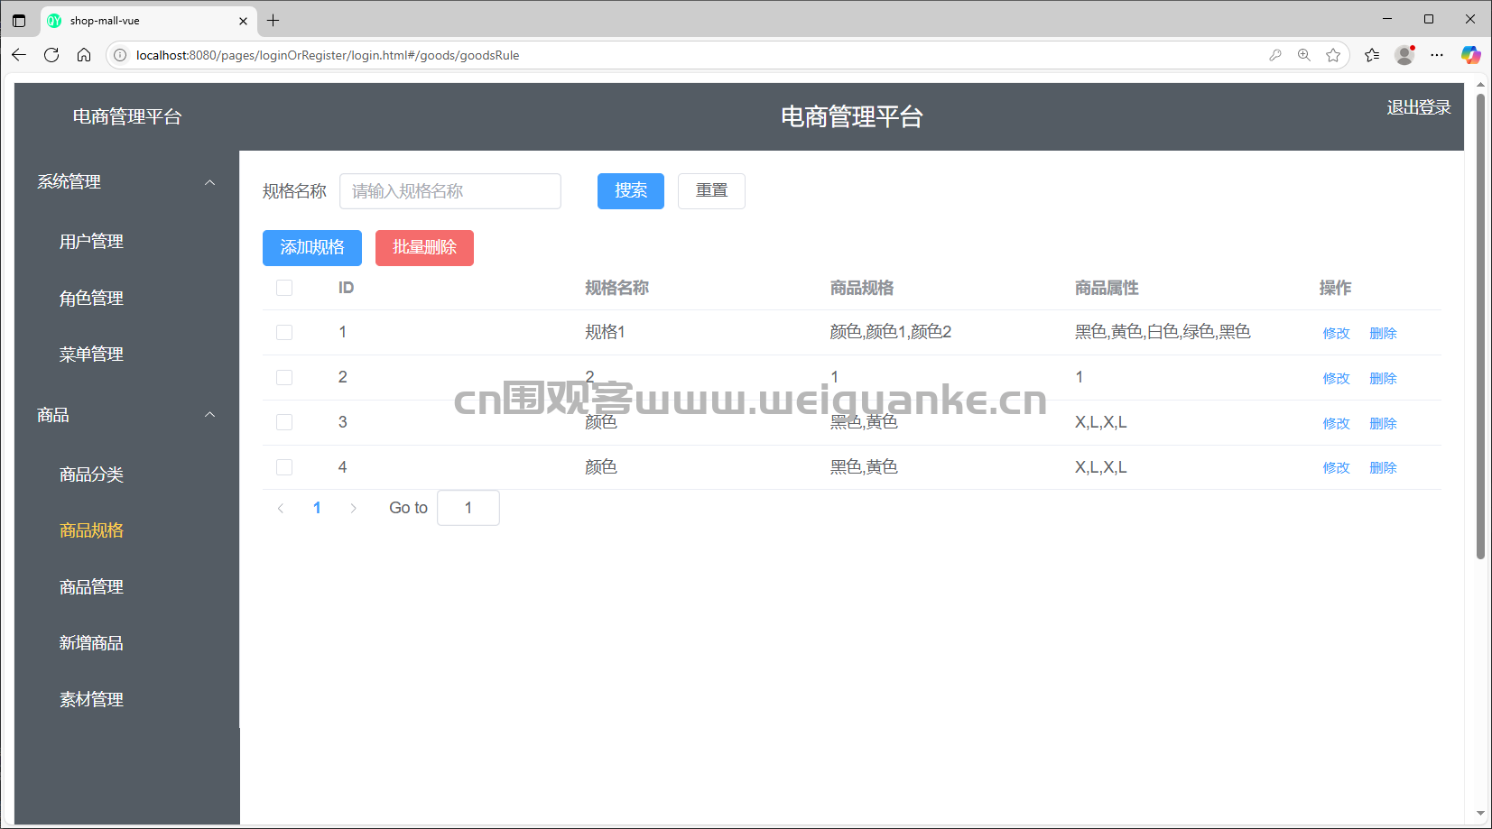Click the 添加规格 button
The image size is (1492, 829).
(x=312, y=248)
